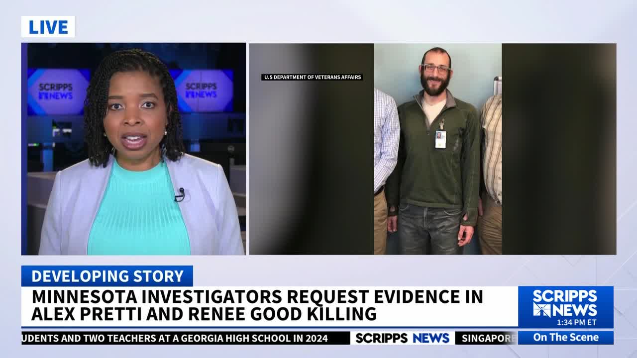Click the On The Scene label

[x=565, y=338]
